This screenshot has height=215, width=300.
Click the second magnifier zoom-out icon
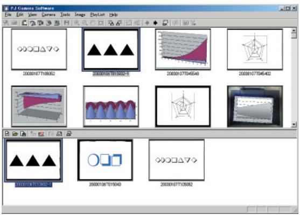tap(85, 23)
